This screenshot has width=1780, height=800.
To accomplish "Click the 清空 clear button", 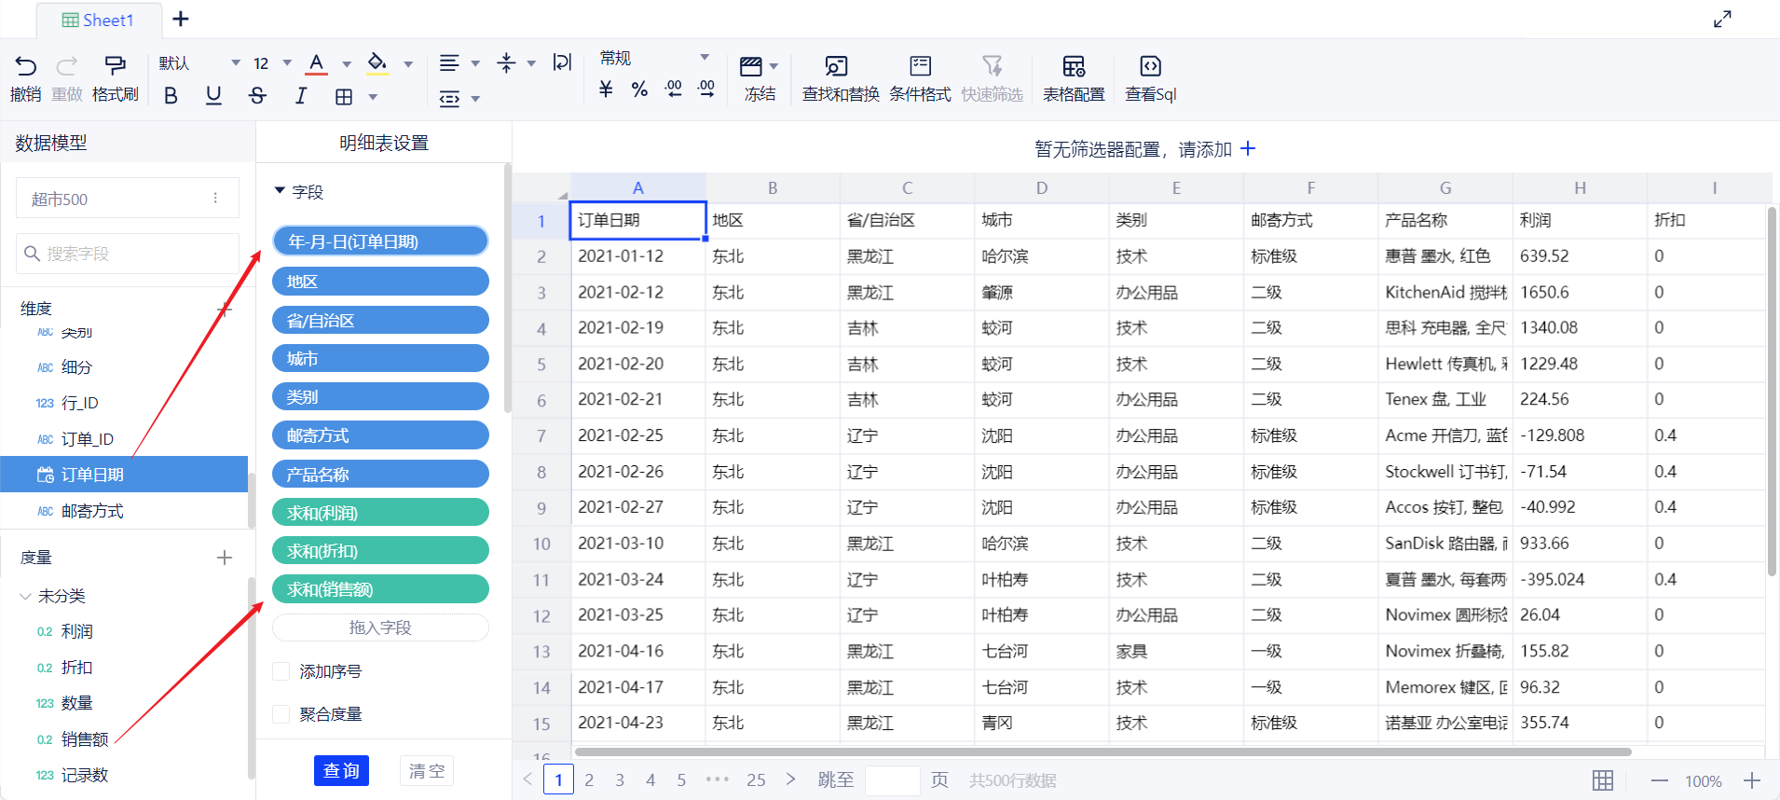I will coord(427,771).
